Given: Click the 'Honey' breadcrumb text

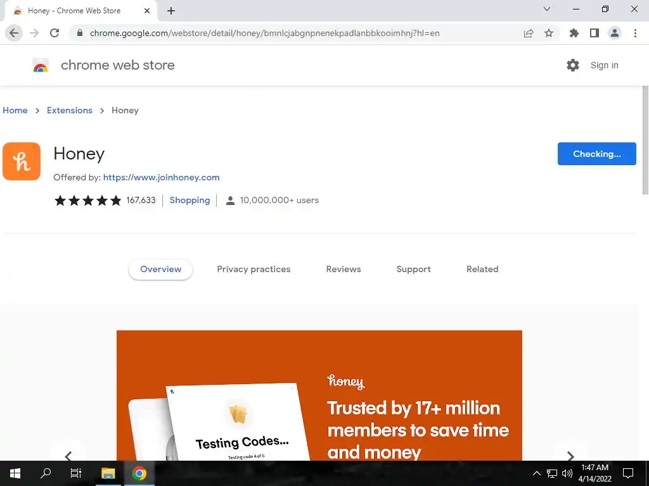Looking at the screenshot, I should [125, 110].
